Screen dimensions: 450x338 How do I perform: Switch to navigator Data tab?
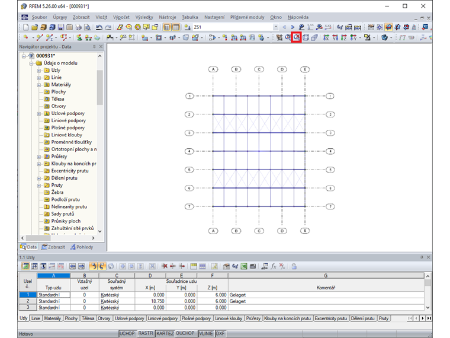point(28,247)
